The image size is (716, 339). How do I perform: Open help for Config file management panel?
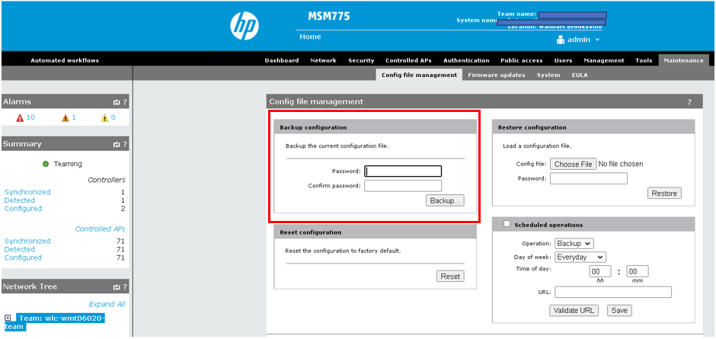[689, 101]
